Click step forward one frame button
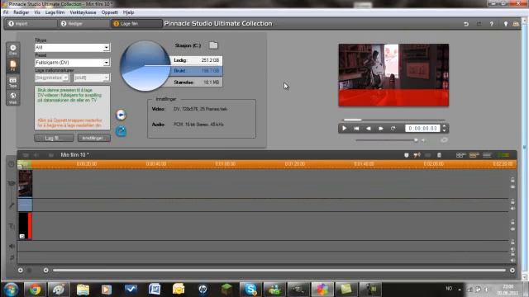This screenshot has height=297, width=529. (380, 129)
